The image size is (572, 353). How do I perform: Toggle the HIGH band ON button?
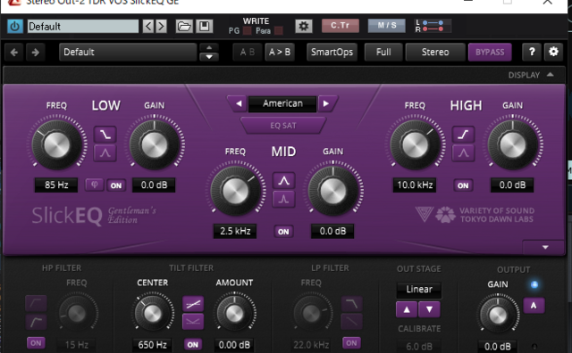463,185
